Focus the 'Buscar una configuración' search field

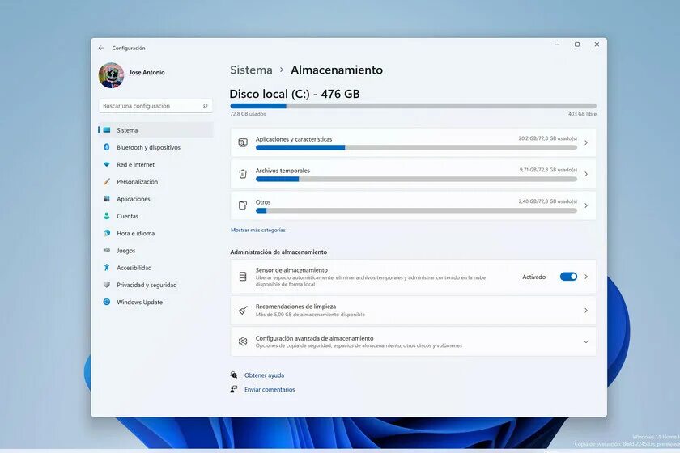click(x=155, y=106)
